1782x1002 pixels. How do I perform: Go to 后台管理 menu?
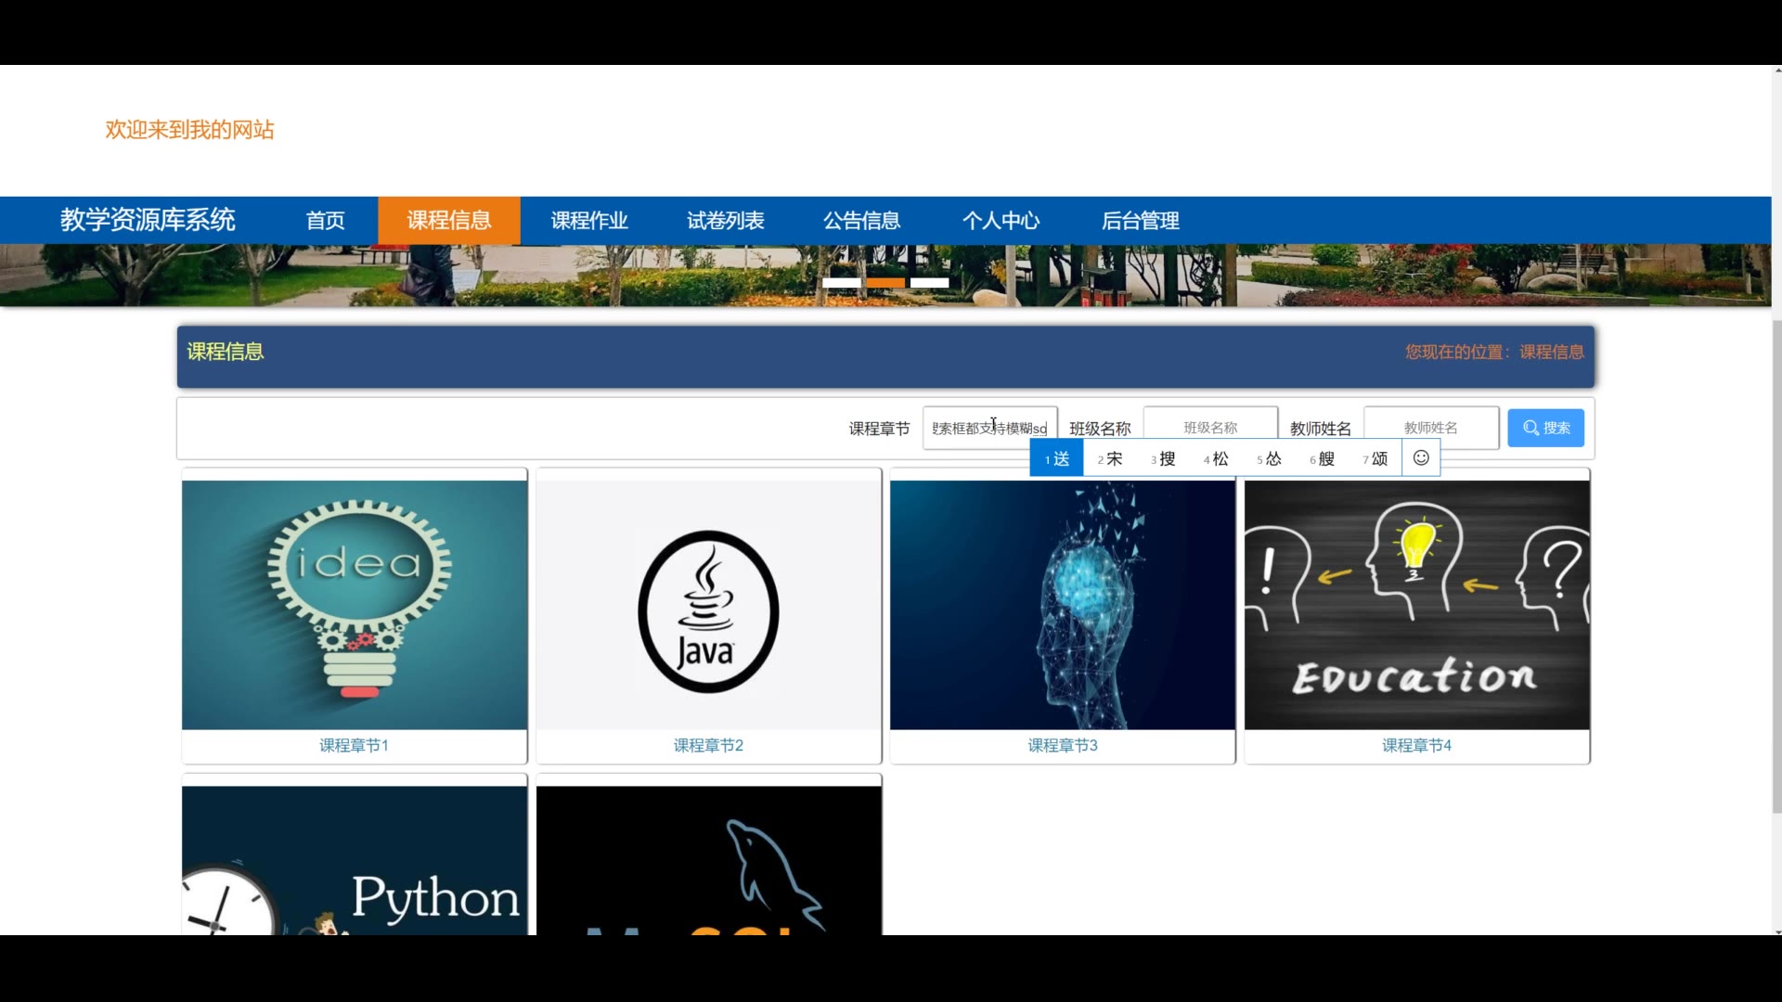(x=1140, y=221)
